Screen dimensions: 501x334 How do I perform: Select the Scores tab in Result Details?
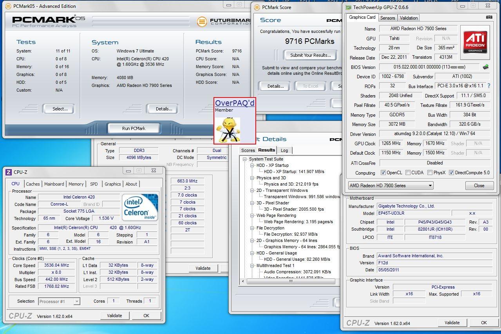tap(248, 150)
